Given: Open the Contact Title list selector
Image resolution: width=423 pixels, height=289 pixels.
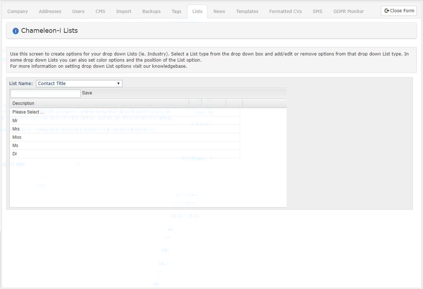Looking at the screenshot, I should tap(79, 83).
